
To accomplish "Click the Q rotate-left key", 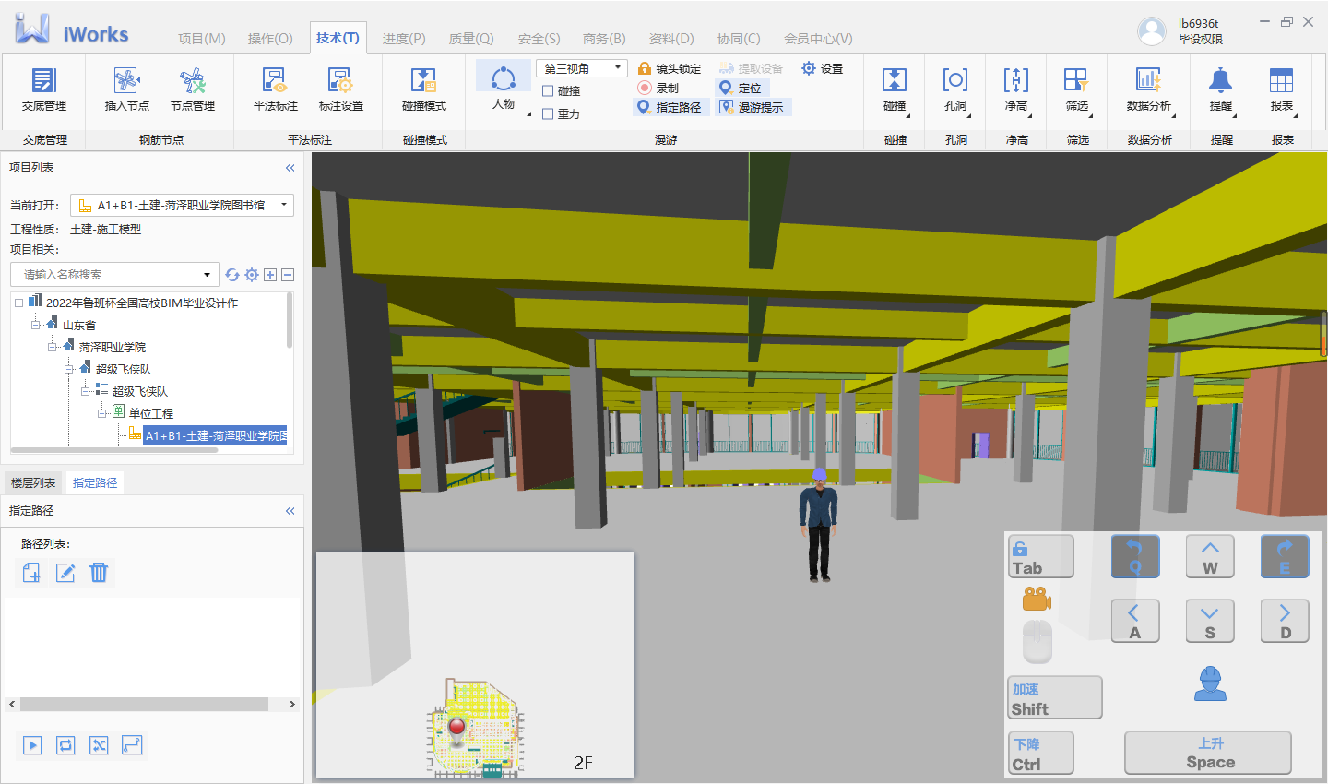I will point(1135,557).
